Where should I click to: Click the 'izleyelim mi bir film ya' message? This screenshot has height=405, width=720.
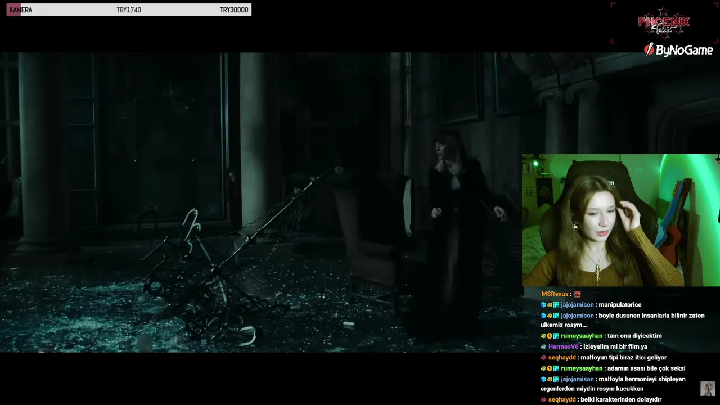pyautogui.click(x=615, y=347)
